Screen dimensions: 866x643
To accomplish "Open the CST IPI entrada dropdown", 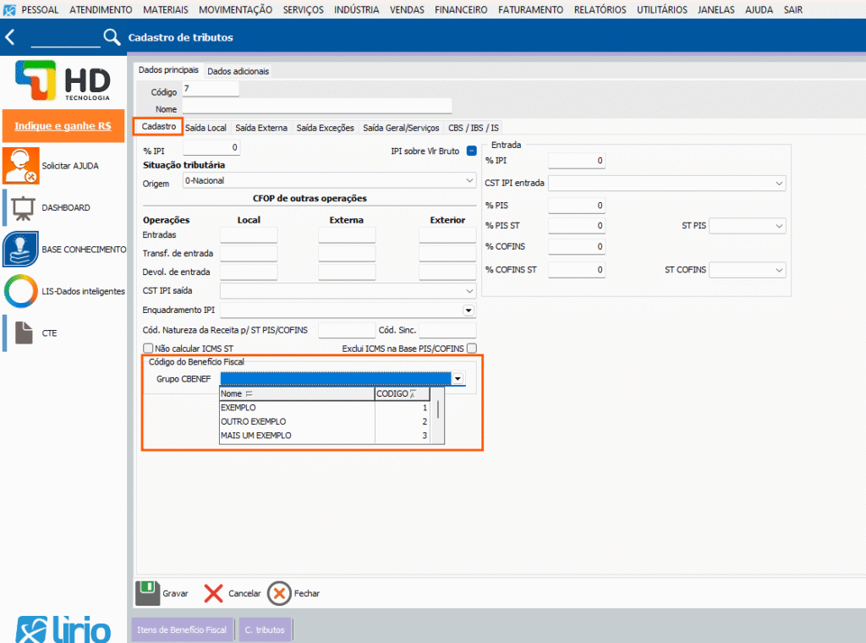I will pos(778,183).
